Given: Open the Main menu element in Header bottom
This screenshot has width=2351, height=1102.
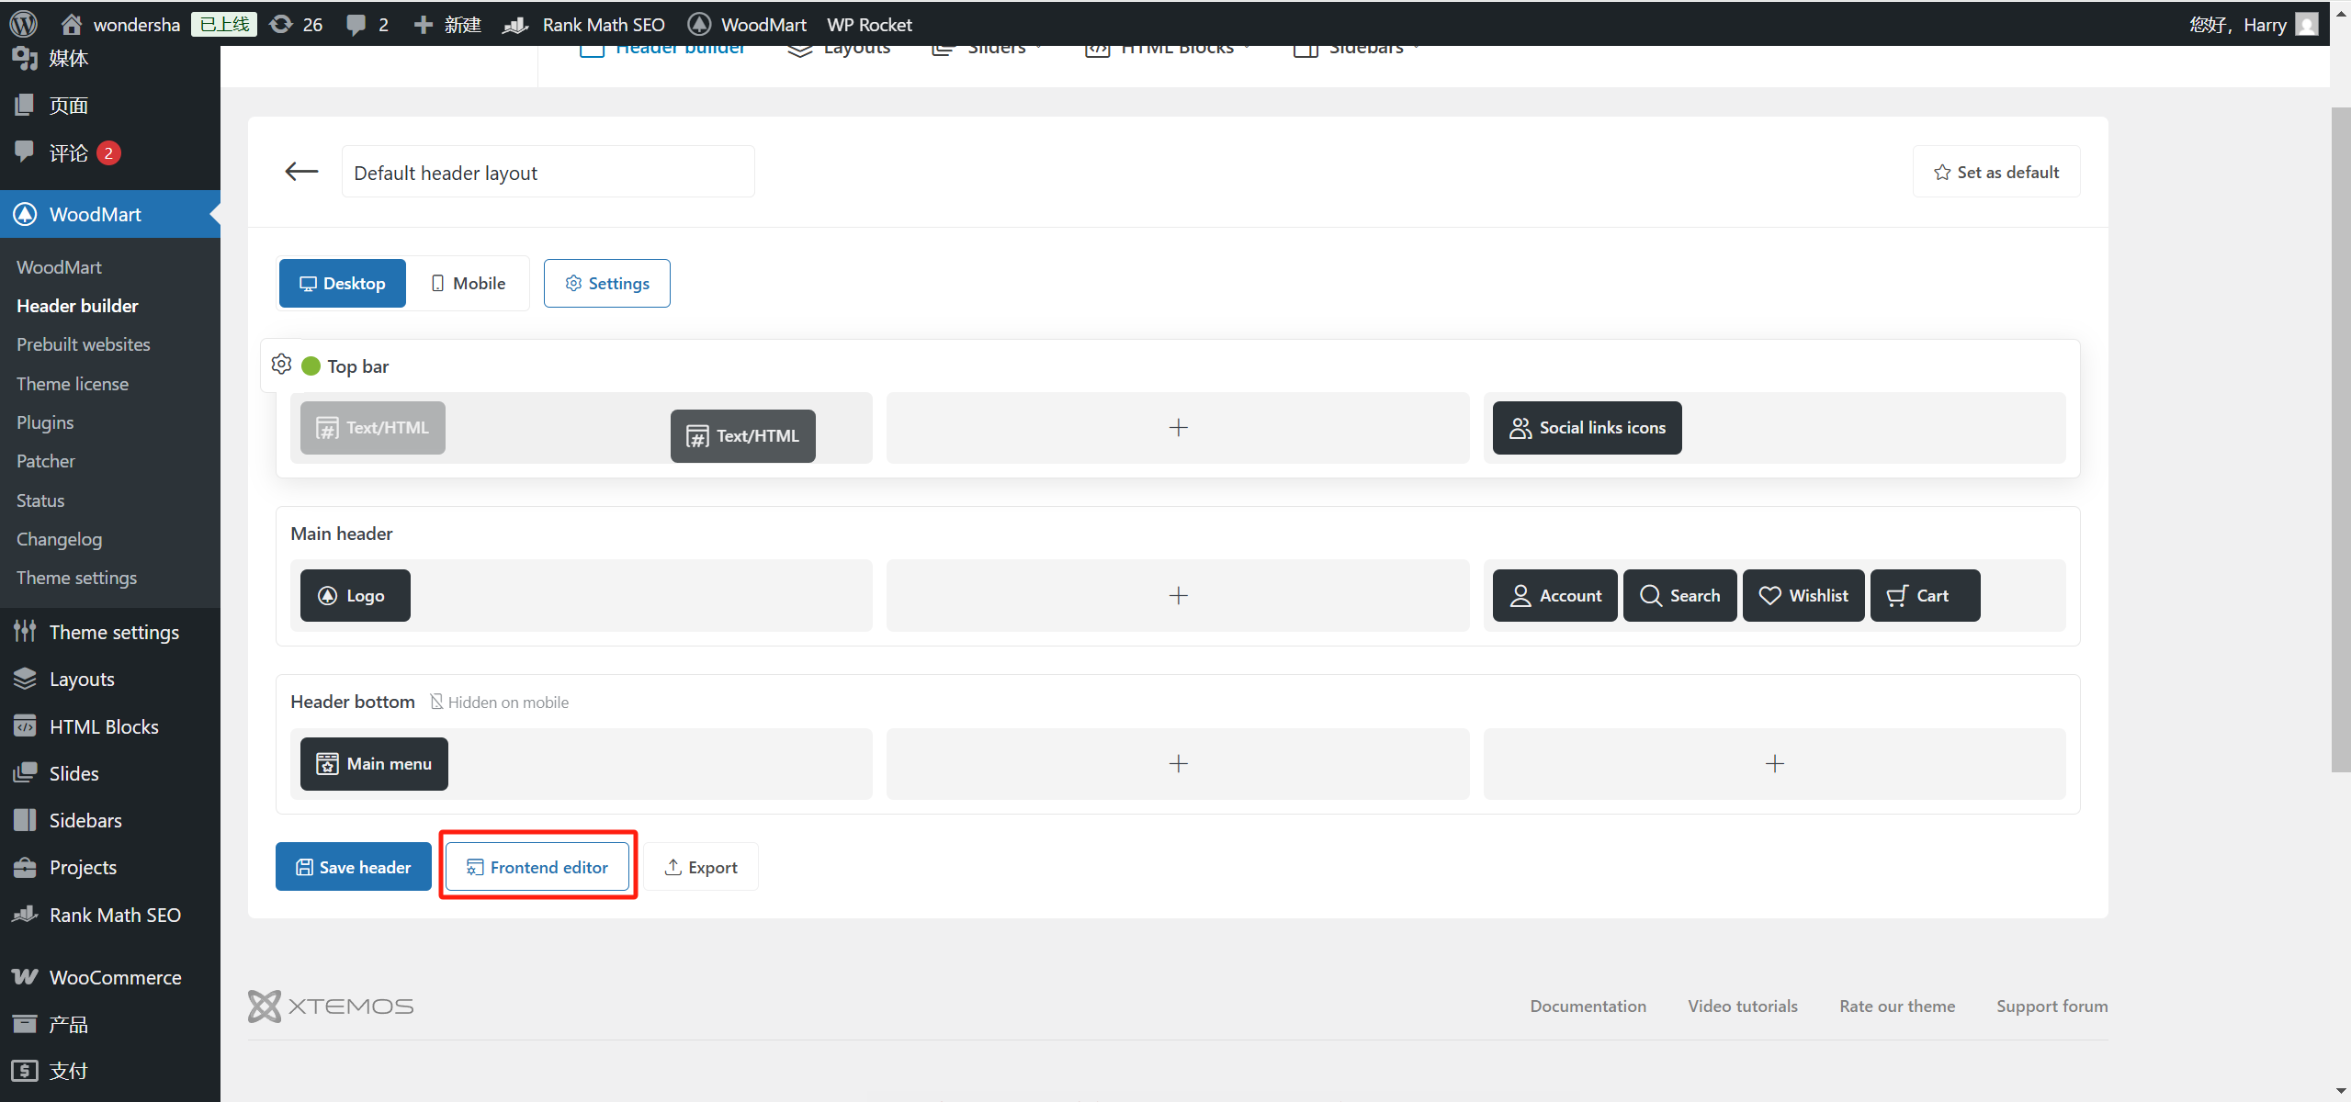Looking at the screenshot, I should pos(374,764).
